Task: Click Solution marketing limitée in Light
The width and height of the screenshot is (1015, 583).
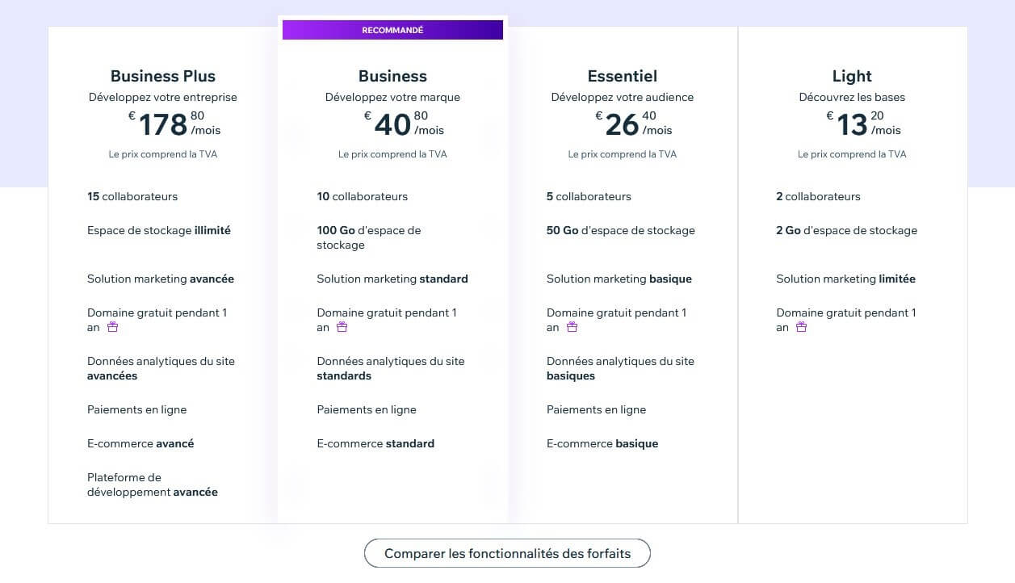Action: (x=846, y=279)
